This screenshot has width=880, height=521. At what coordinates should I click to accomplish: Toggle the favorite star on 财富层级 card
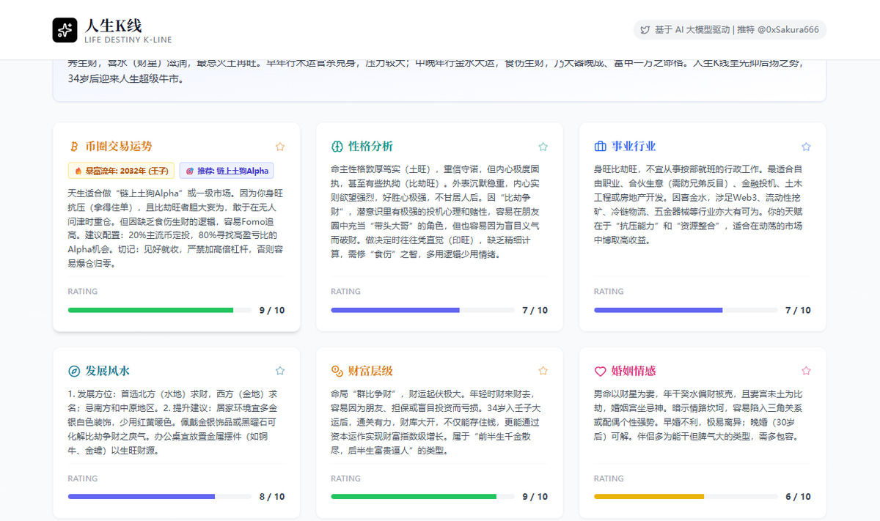[543, 371]
